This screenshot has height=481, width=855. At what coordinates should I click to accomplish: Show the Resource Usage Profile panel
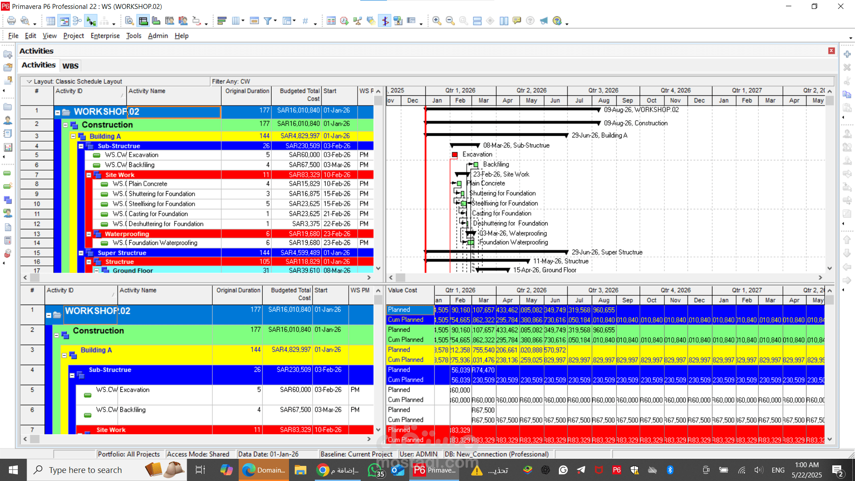tap(183, 21)
